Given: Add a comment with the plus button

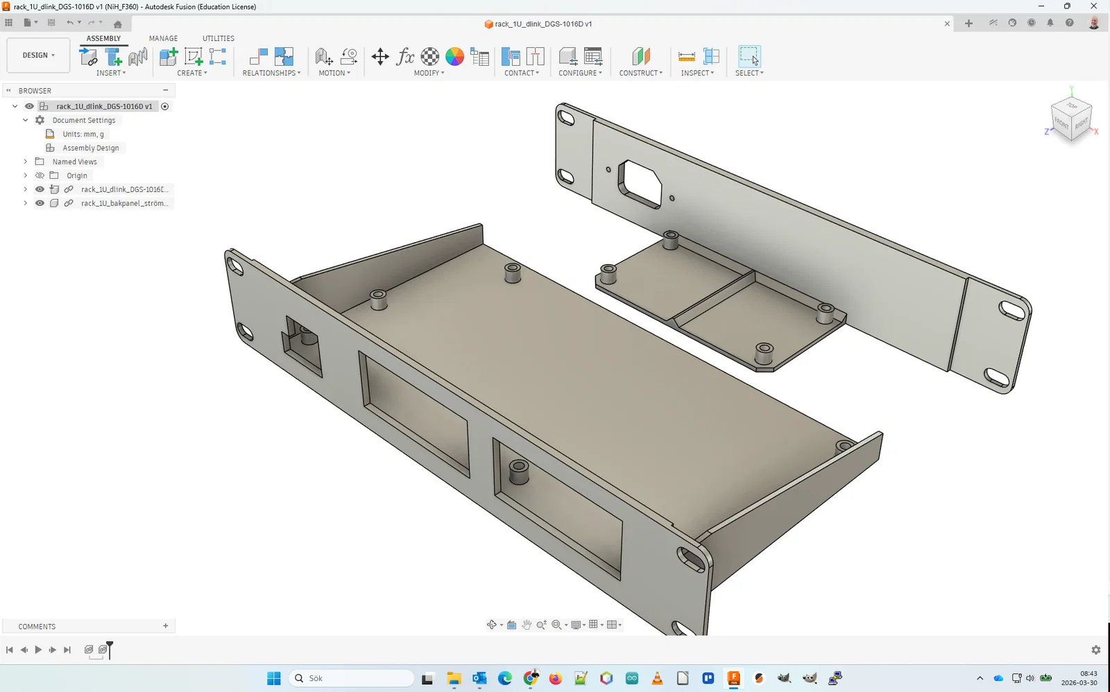Looking at the screenshot, I should click(165, 626).
